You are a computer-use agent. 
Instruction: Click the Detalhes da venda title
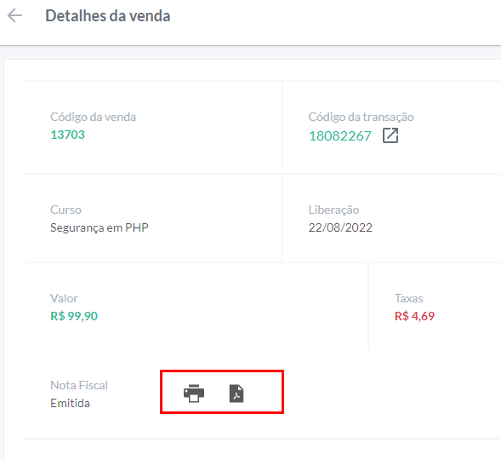click(x=108, y=15)
